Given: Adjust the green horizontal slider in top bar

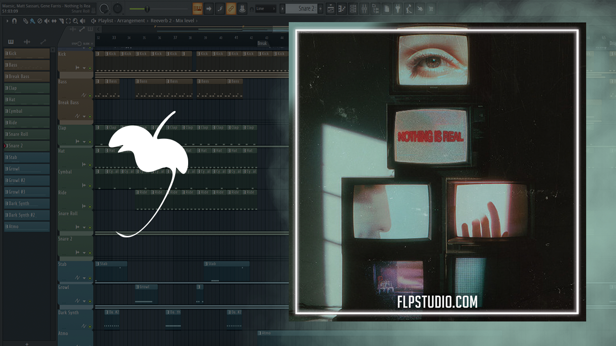Looking at the screenshot, I should [x=147, y=9].
